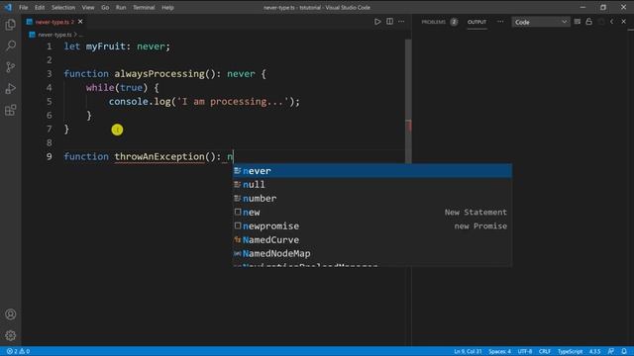The height and width of the screenshot is (356, 634).
Task: Open Source Control view
Action: pyautogui.click(x=11, y=67)
